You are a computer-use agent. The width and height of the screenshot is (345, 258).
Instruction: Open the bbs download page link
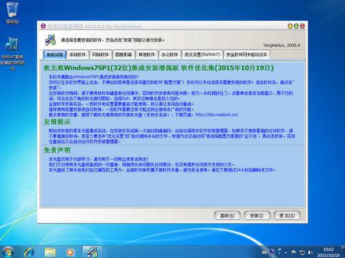pyautogui.click(x=217, y=114)
